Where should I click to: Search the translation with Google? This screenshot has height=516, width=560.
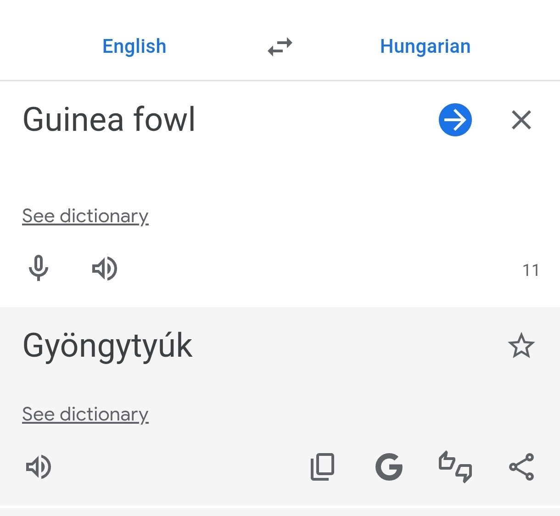[x=389, y=467]
